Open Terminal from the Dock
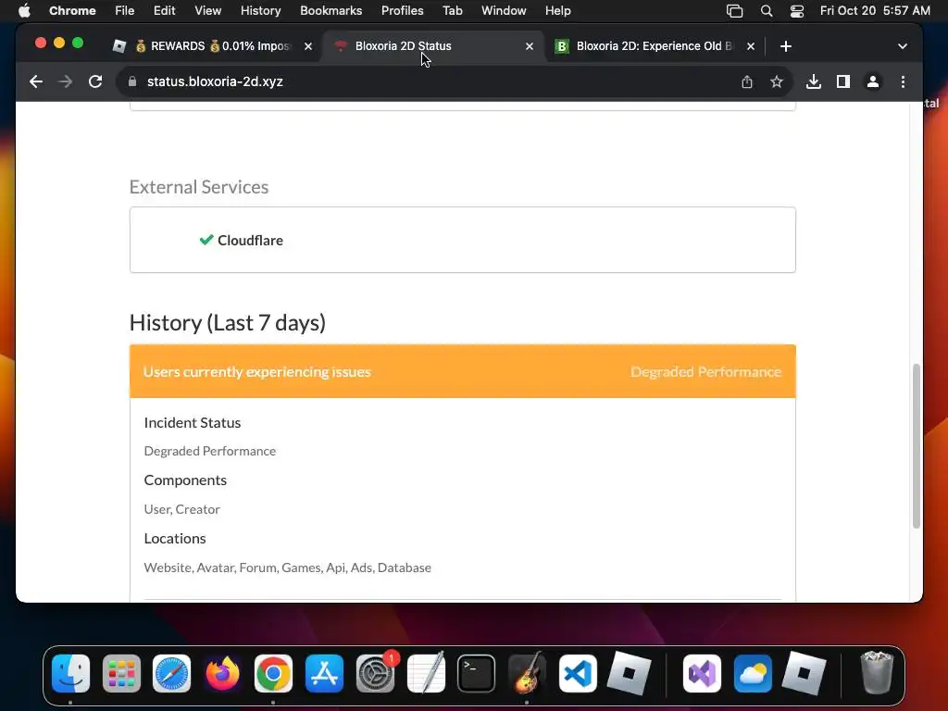 pos(477,673)
